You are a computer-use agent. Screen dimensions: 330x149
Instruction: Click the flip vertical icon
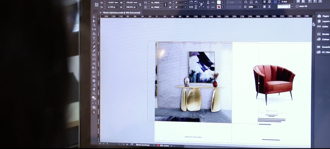196,7
